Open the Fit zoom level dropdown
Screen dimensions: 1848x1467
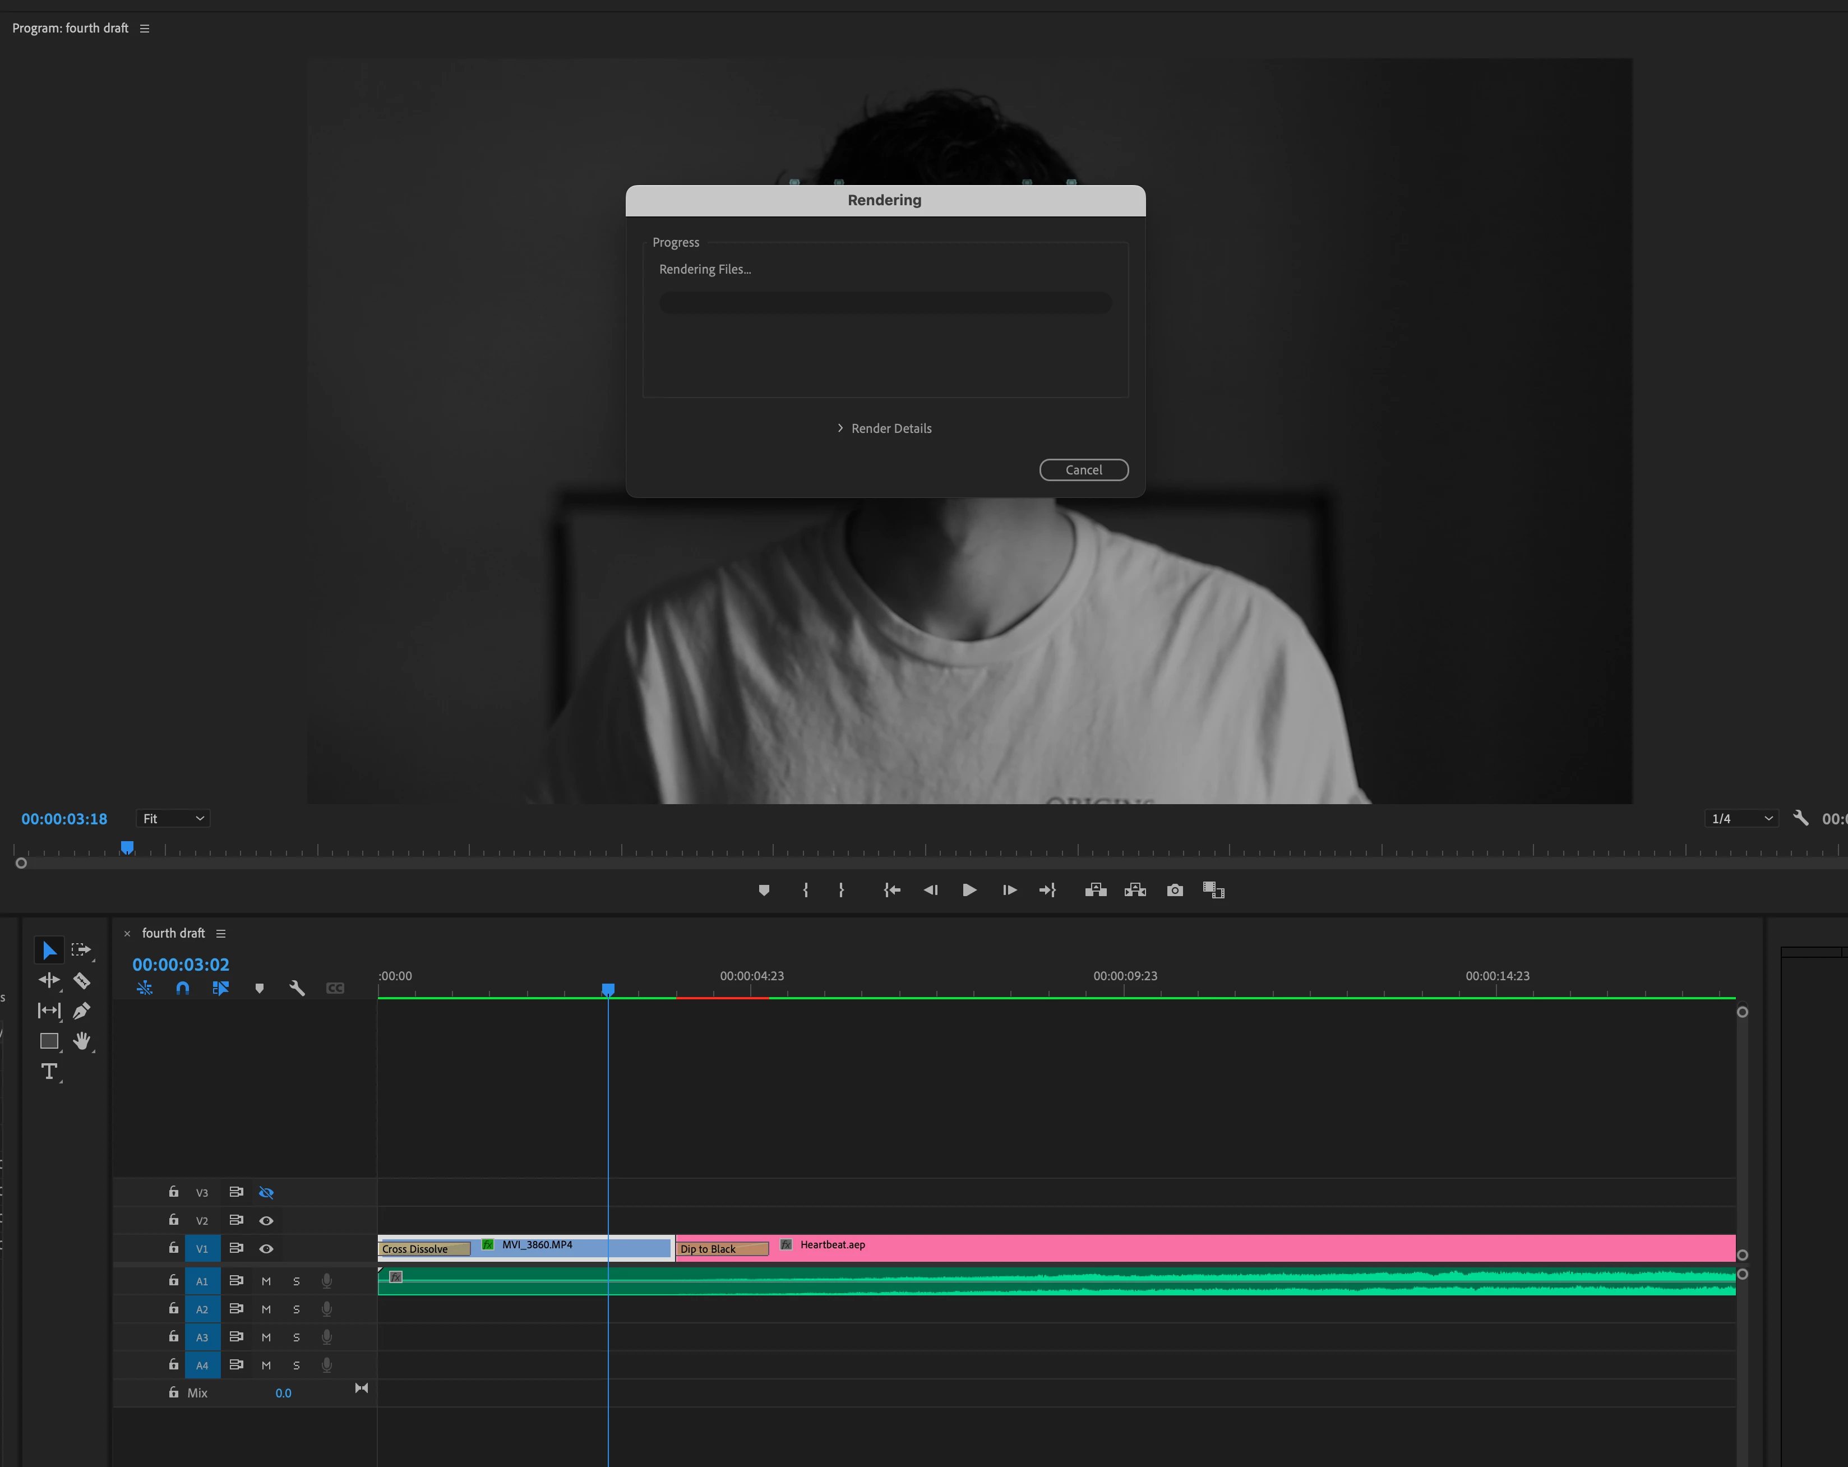pos(173,819)
